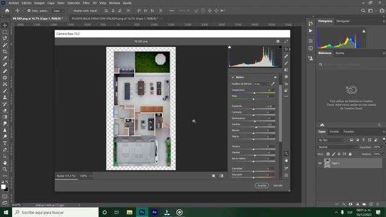Open the Archivo menu
The height and width of the screenshot is (217, 386).
tap(14, 3)
